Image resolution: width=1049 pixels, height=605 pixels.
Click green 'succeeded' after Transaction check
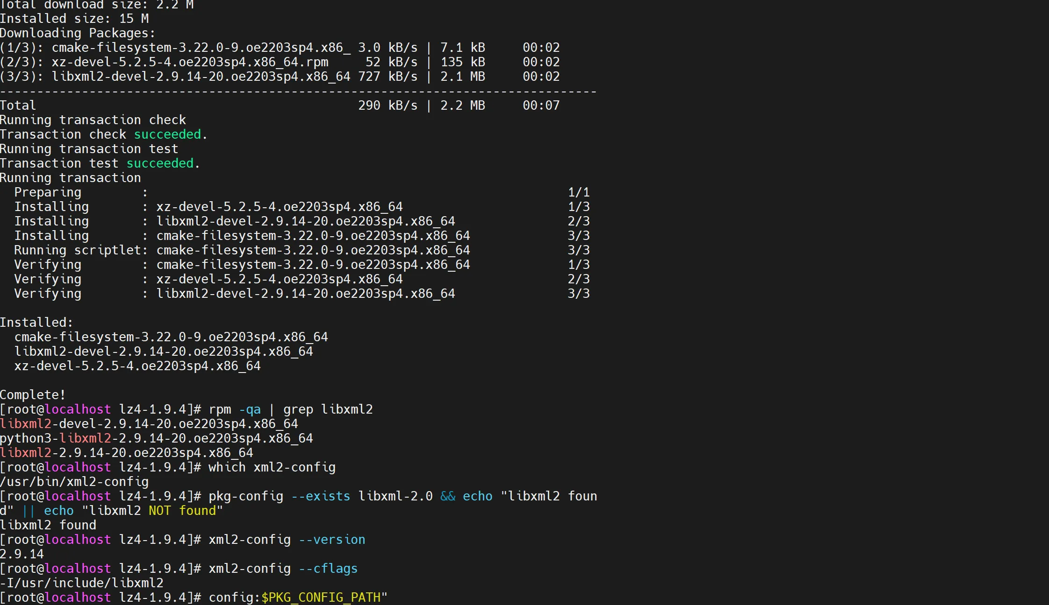(x=167, y=134)
